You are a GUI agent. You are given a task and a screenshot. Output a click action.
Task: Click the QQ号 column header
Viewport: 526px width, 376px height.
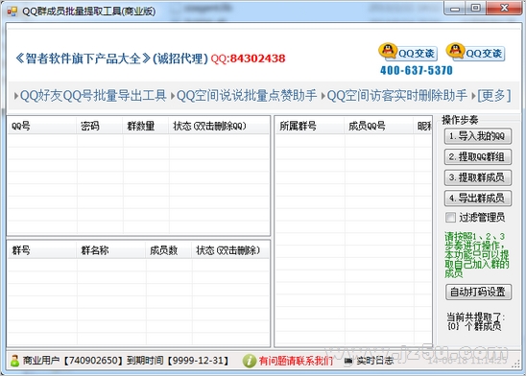(x=42, y=126)
